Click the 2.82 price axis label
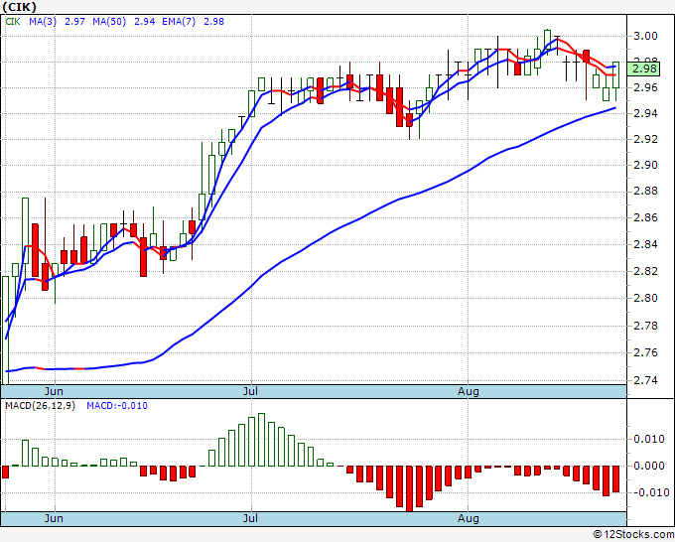 [x=645, y=271]
